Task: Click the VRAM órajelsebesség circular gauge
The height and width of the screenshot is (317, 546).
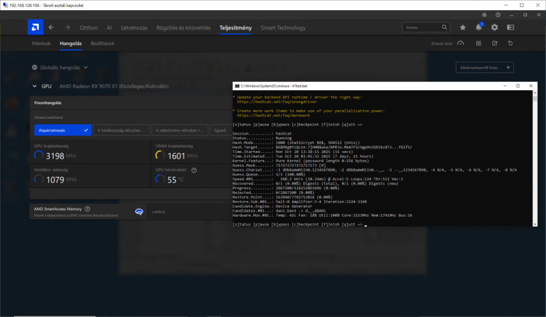Action: coord(160,156)
